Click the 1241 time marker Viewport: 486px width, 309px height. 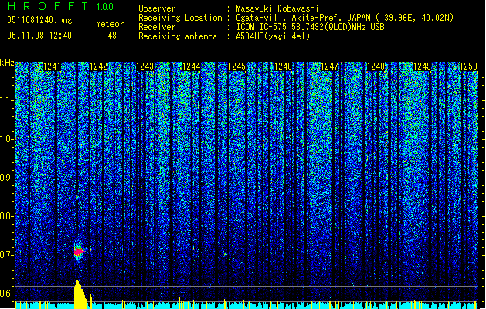pyautogui.click(x=52, y=66)
